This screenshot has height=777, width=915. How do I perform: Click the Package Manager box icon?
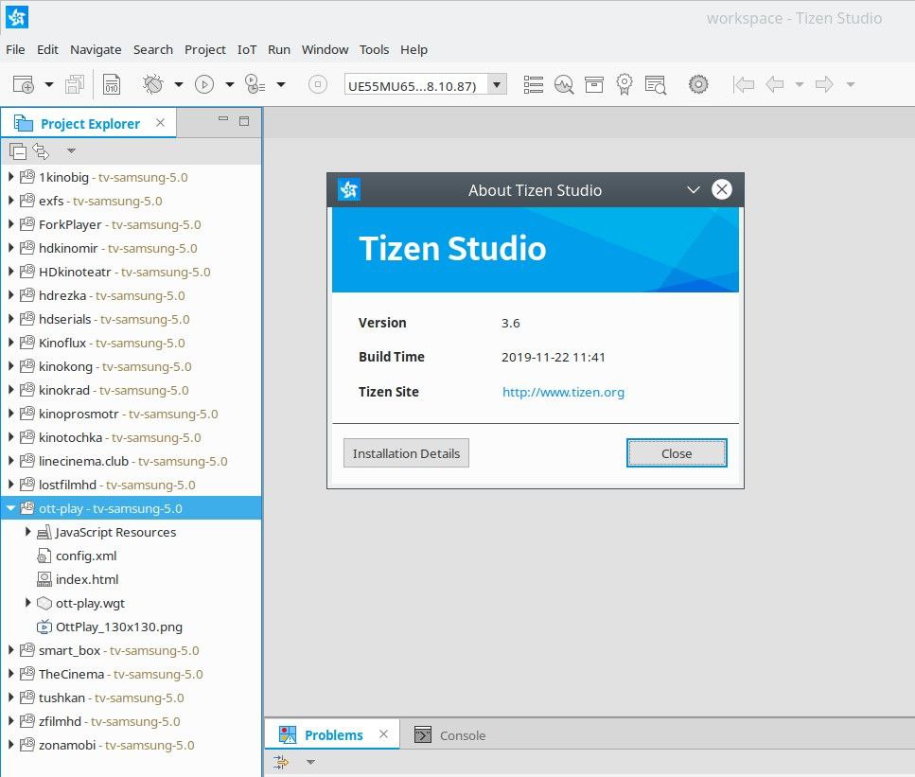tap(594, 84)
